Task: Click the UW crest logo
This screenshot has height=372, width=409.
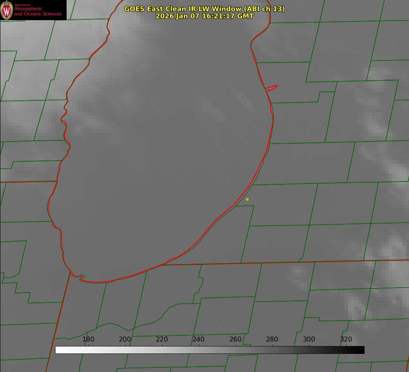Action: click(7, 10)
